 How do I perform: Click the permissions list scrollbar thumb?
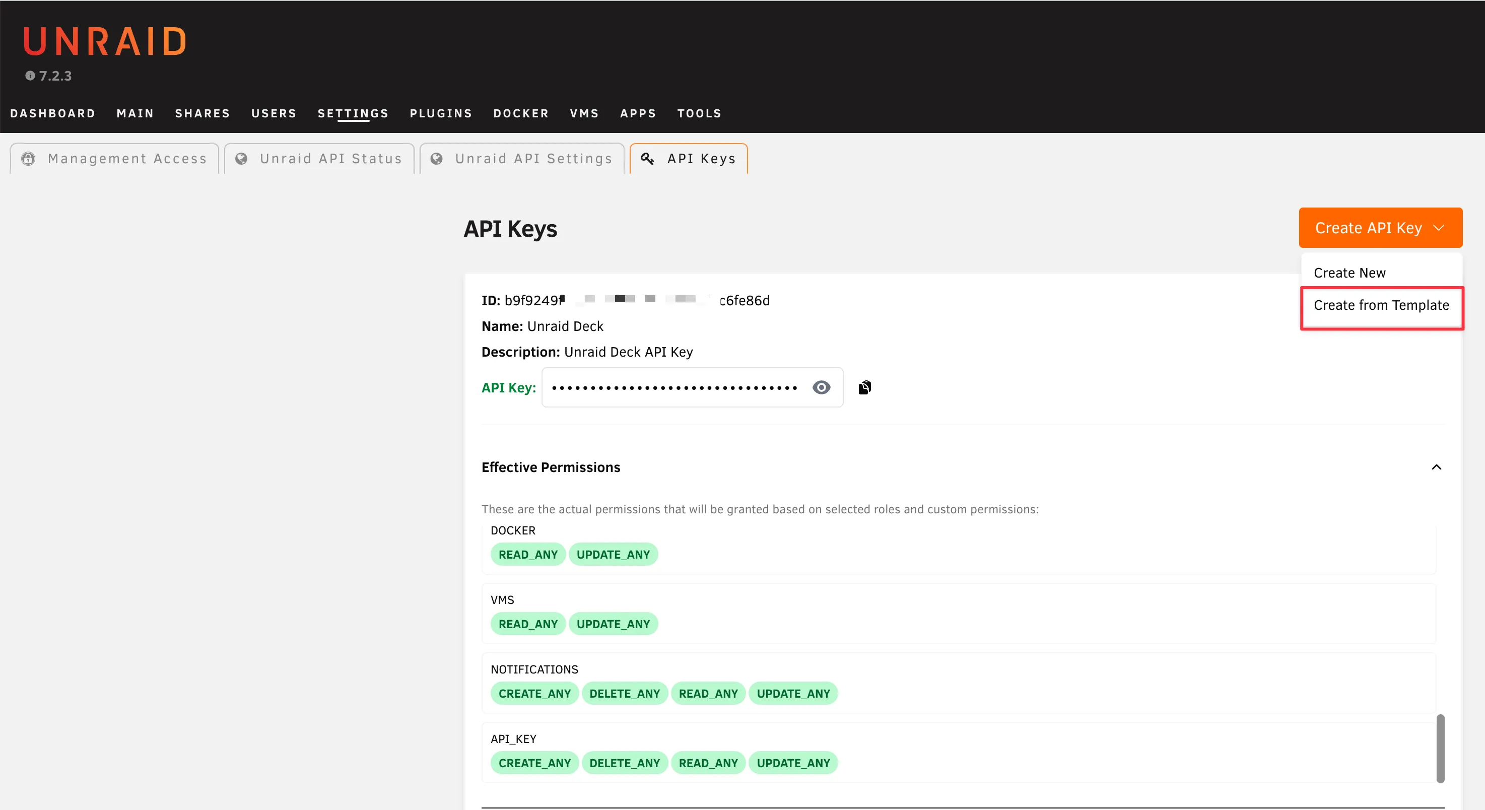point(1440,749)
